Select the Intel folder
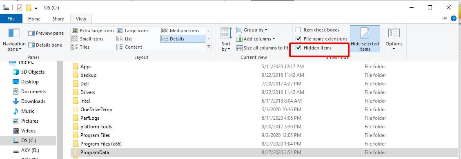This screenshot has width=461, height=159. (85, 101)
